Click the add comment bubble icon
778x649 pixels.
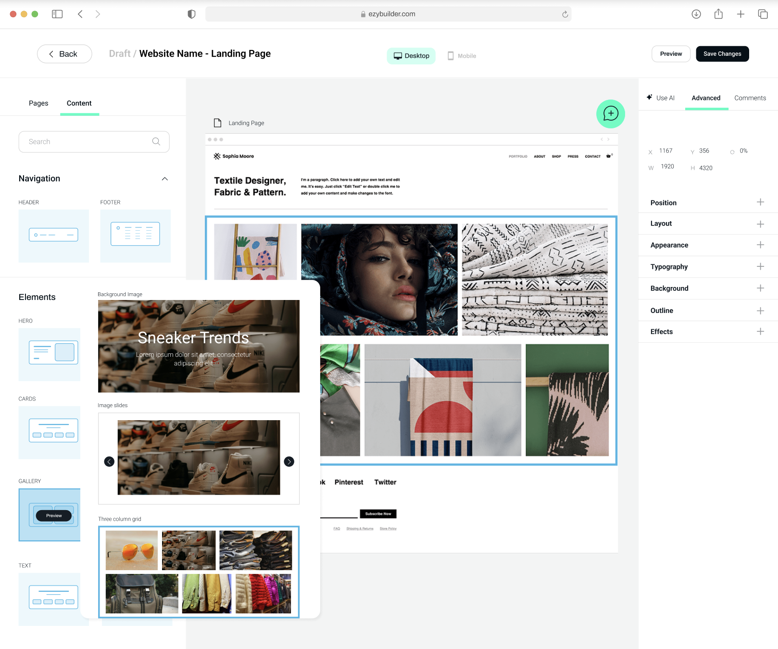[x=610, y=114]
